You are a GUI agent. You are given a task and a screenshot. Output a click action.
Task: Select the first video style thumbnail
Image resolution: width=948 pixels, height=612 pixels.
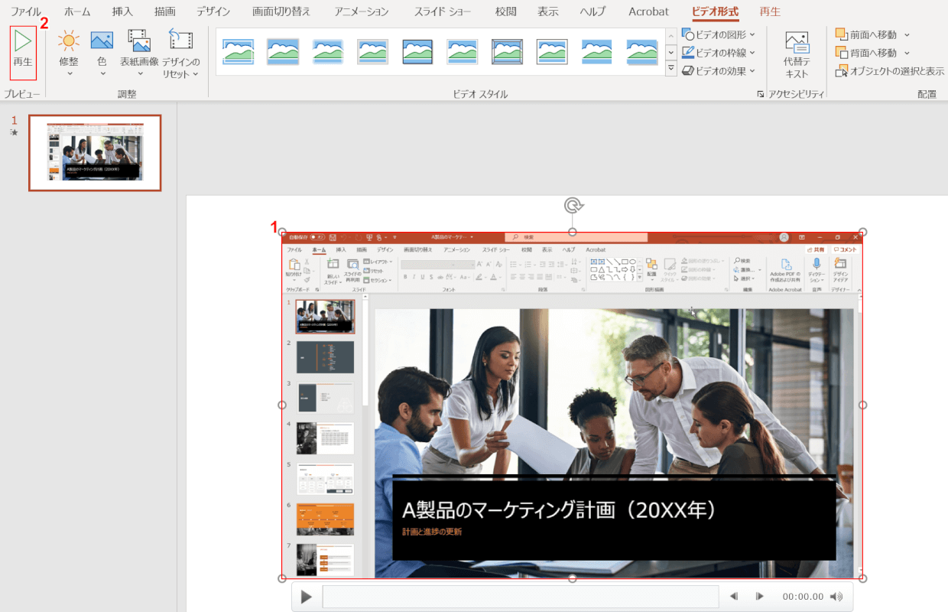238,52
